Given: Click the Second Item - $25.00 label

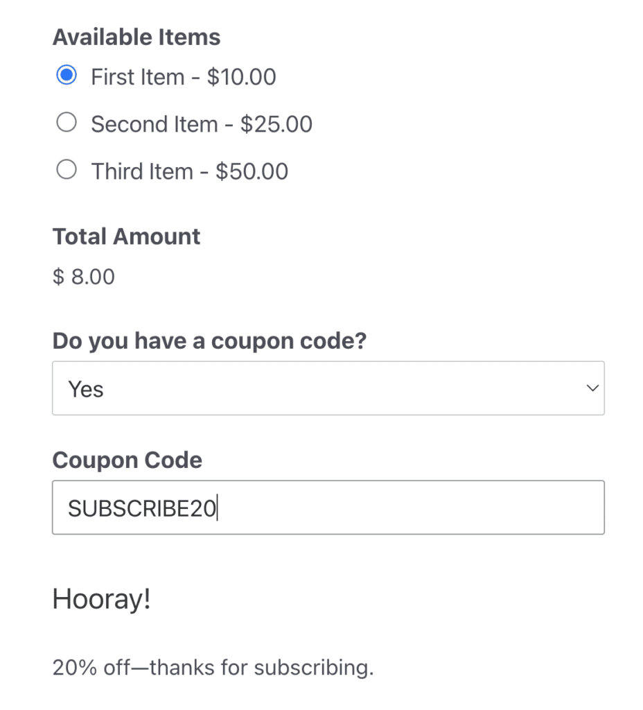Looking at the screenshot, I should pos(201,123).
